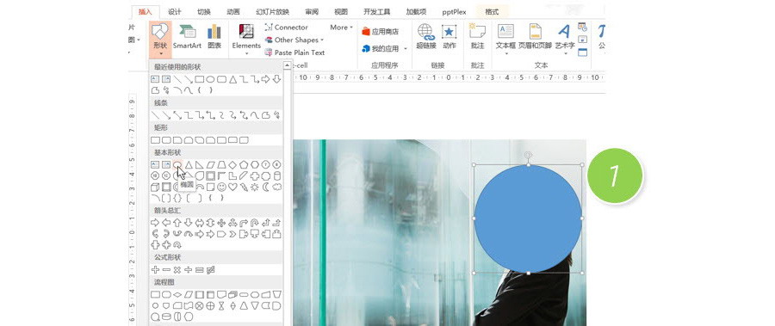Select the cloud shape
This screenshot has height=326, width=775.
click(276, 187)
